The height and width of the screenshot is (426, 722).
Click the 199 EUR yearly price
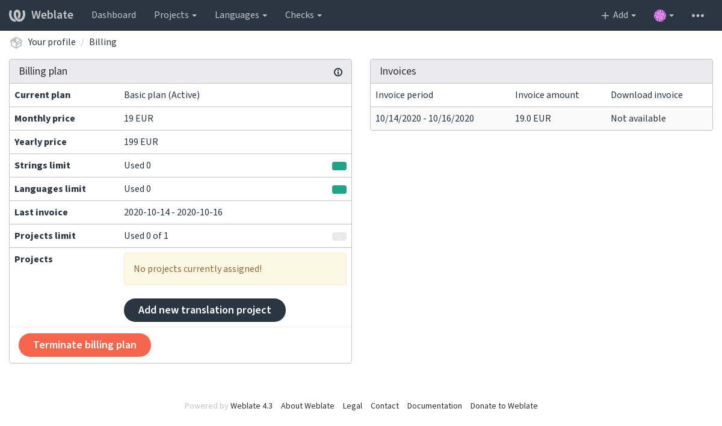141,142
